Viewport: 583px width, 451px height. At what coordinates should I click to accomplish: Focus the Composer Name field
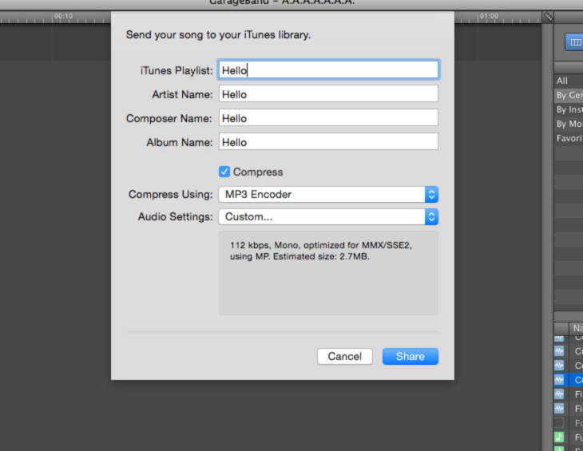point(328,118)
